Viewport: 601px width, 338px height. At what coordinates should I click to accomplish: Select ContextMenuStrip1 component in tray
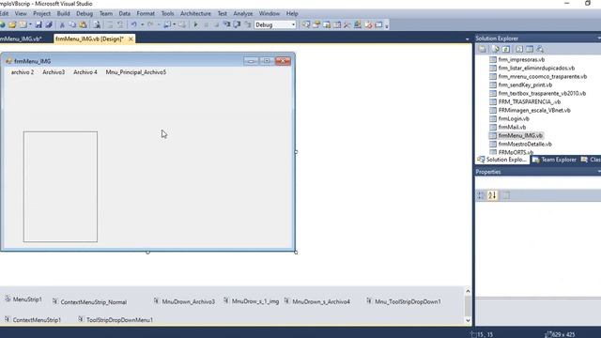click(x=33, y=319)
